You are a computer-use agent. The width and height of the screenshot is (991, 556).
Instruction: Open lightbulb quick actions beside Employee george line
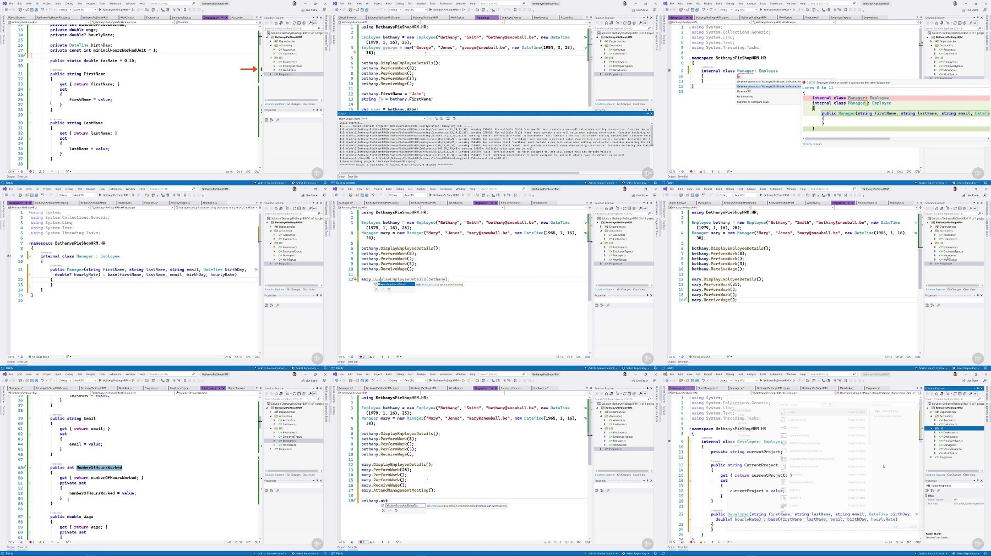coord(355,52)
